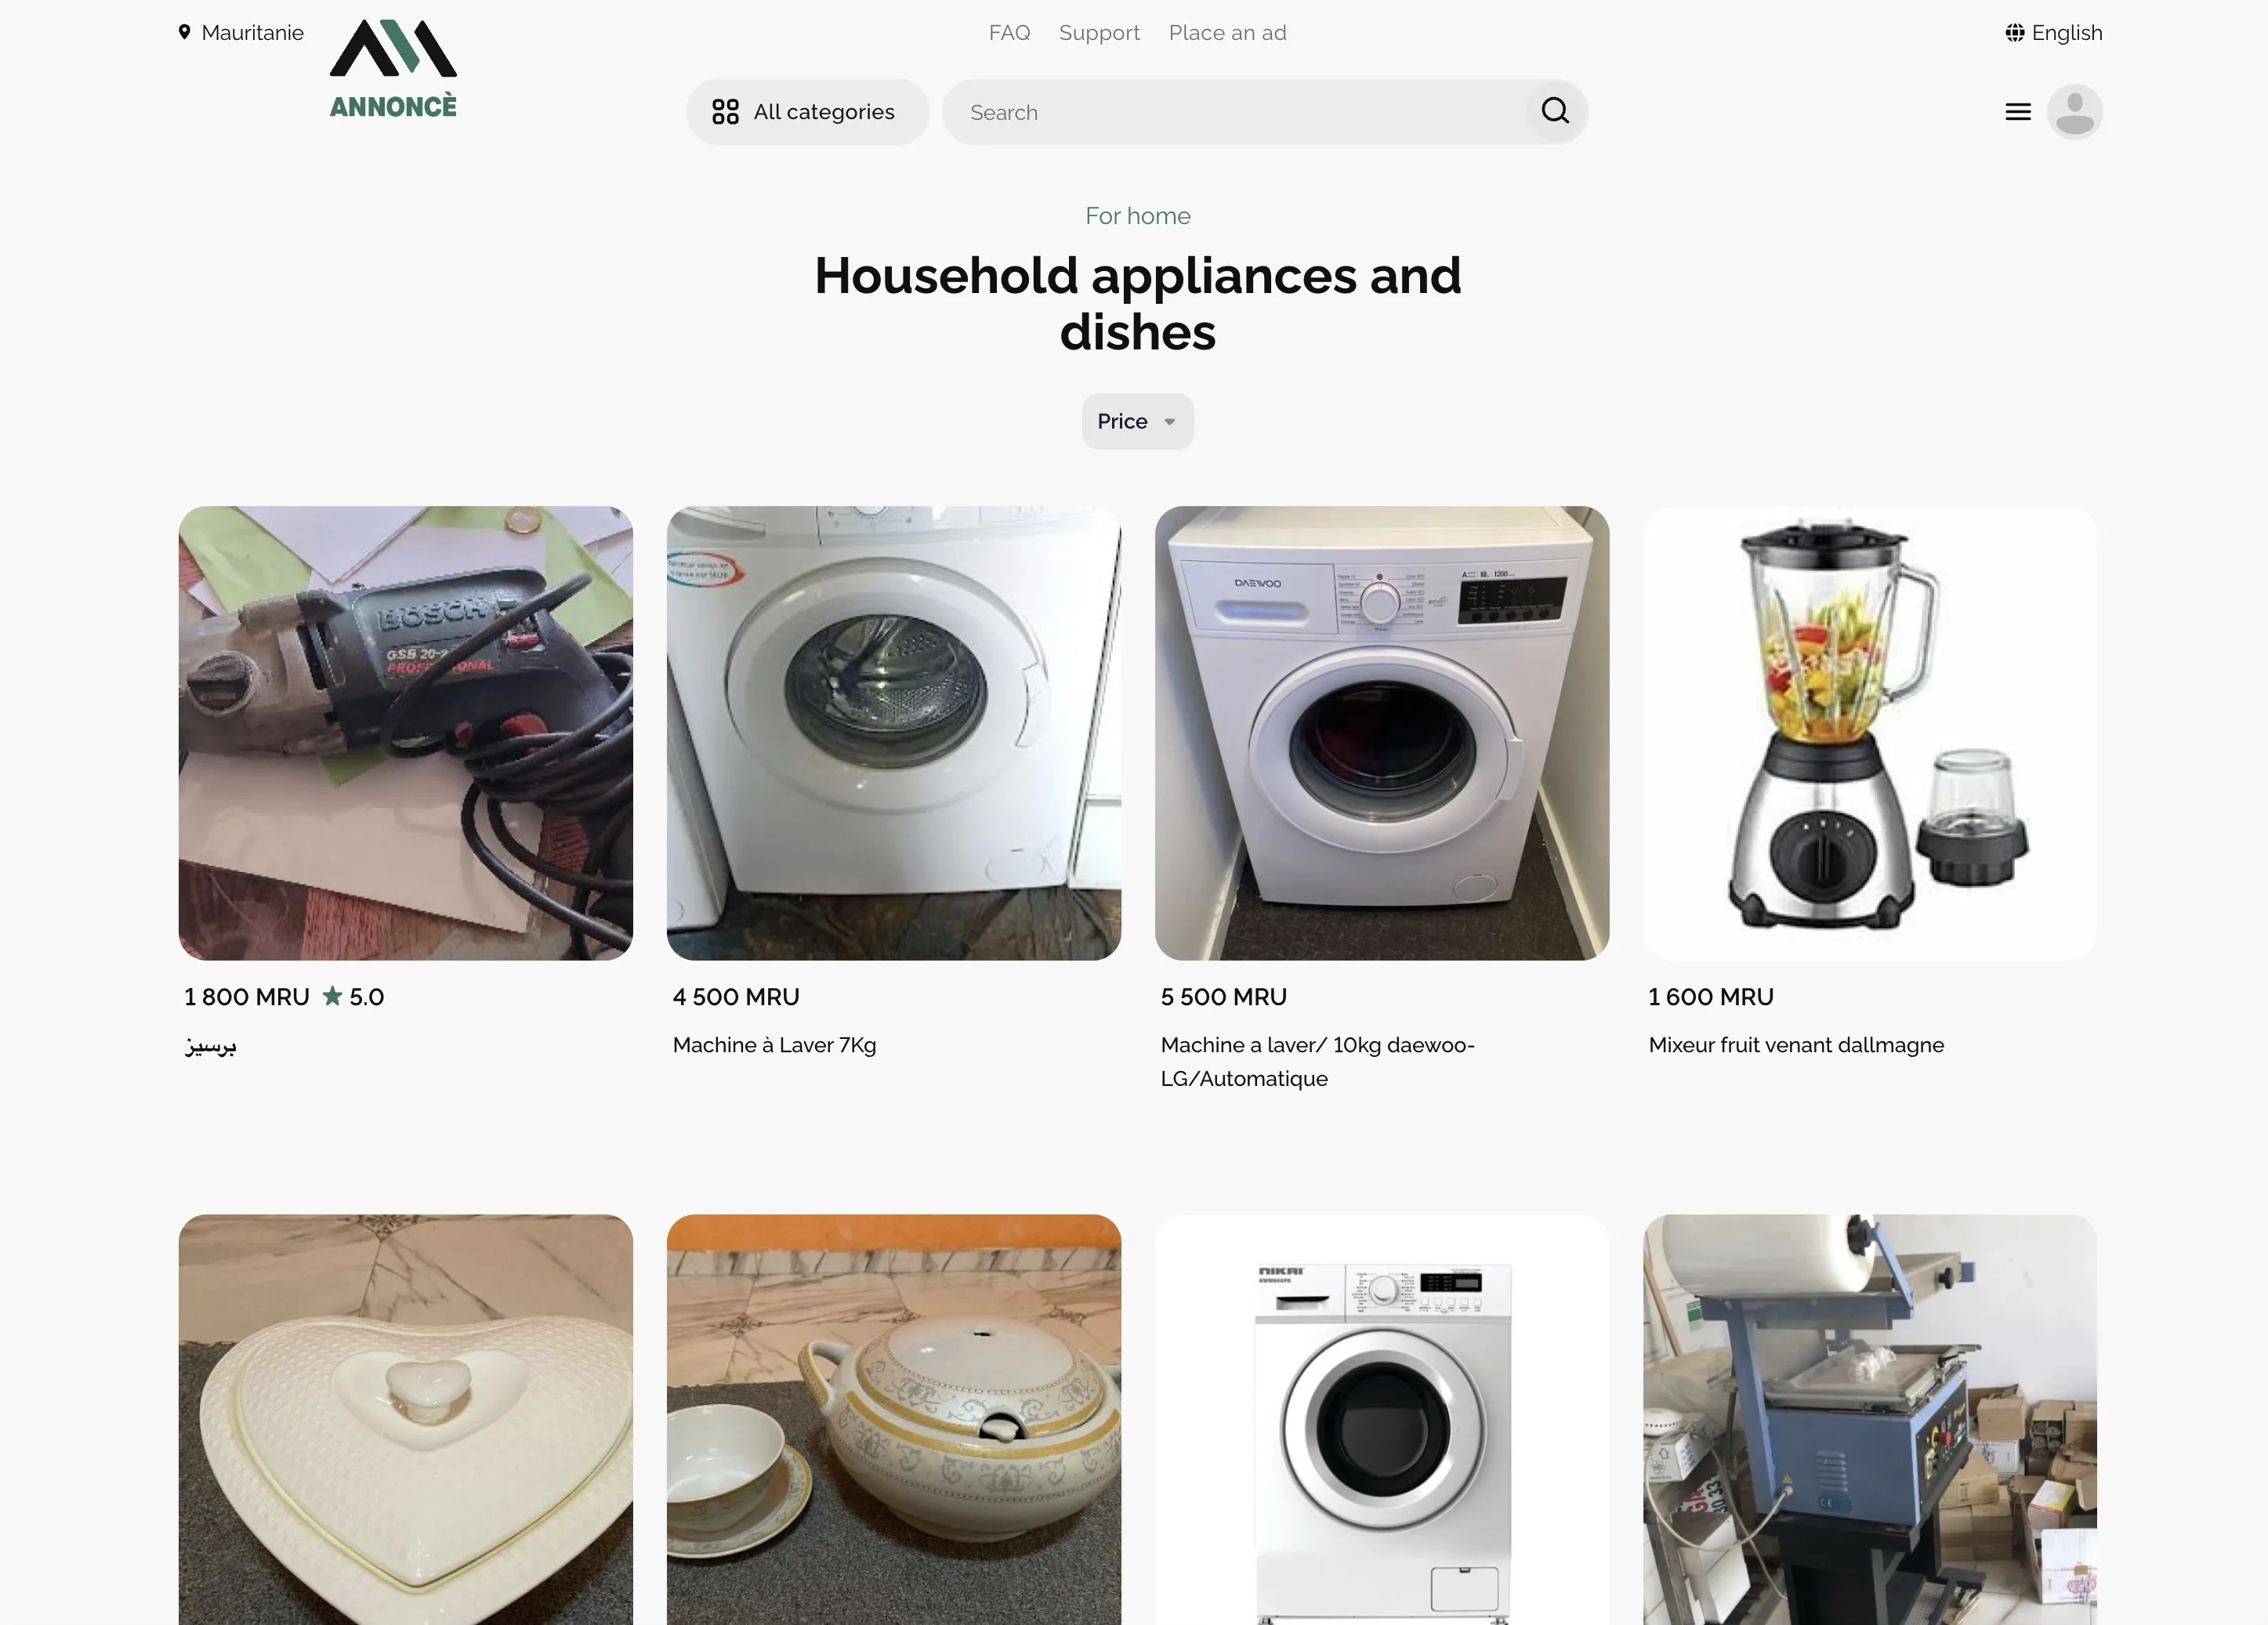The image size is (2268, 1625).
Task: Click the For home breadcrumb link
Action: pos(1137,216)
